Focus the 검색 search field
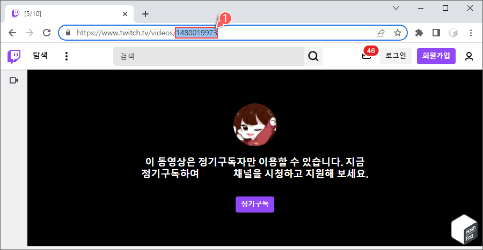Screen dimensions: 483x250 [209, 56]
